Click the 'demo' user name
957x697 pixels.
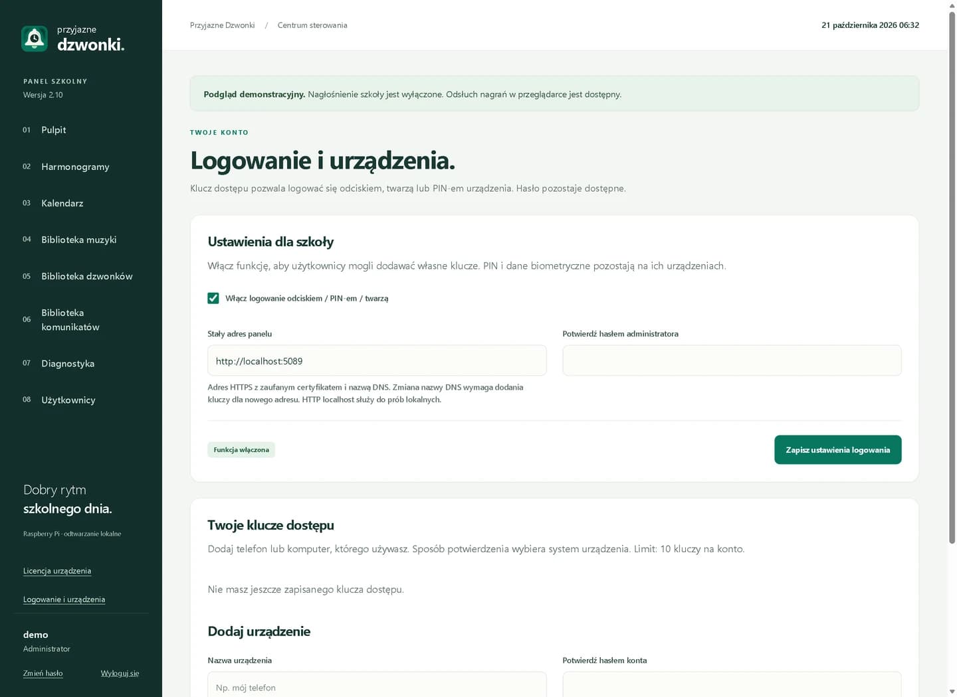pyautogui.click(x=36, y=635)
